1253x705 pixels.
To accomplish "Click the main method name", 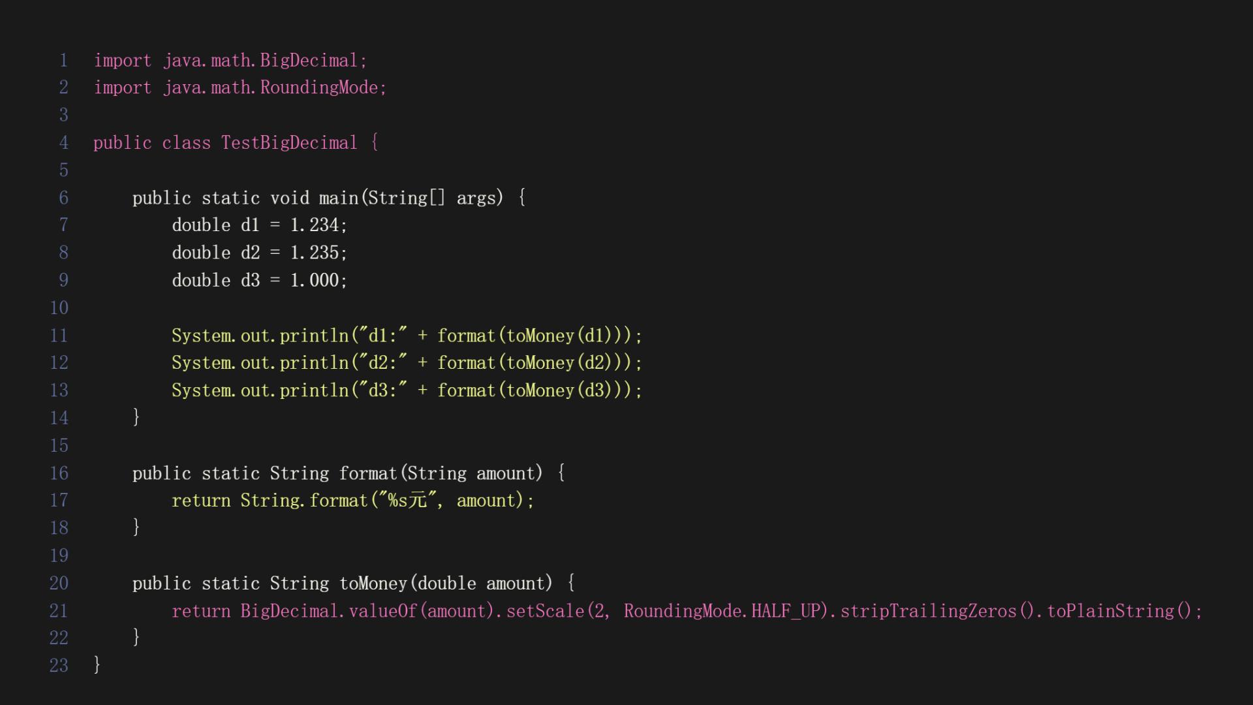I will coord(338,198).
